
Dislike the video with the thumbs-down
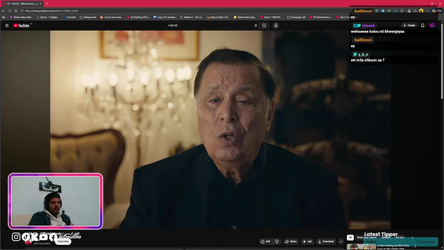(277, 241)
